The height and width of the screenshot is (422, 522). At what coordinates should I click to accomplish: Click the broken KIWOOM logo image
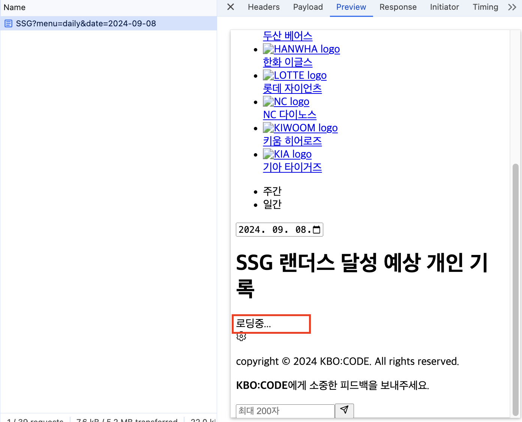267,128
